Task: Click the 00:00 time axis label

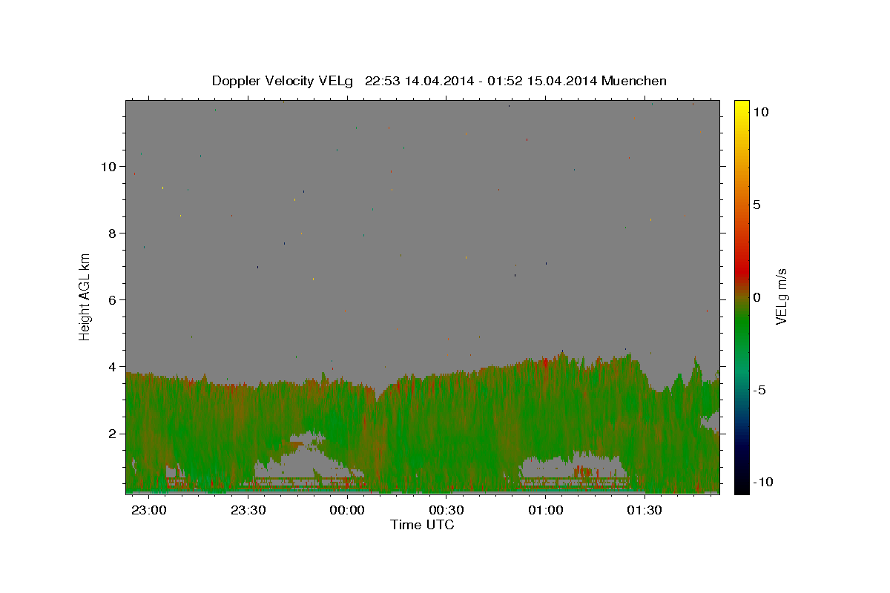Action: click(x=347, y=510)
